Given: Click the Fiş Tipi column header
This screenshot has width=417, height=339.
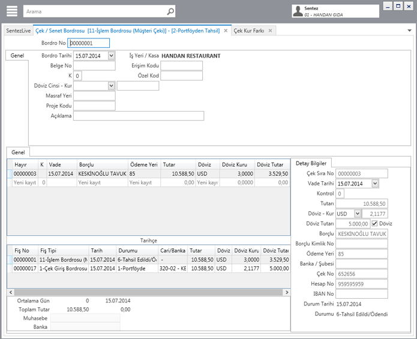Looking at the screenshot, I should pos(63,250).
